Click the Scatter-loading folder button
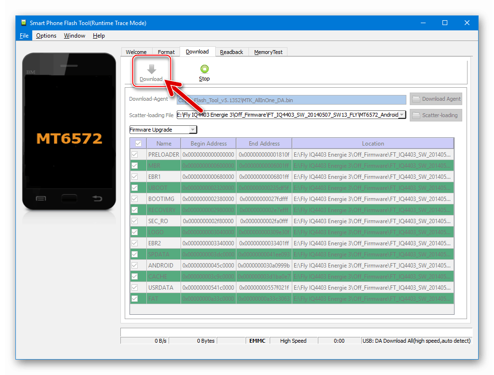494x375 pixels. [x=436, y=115]
